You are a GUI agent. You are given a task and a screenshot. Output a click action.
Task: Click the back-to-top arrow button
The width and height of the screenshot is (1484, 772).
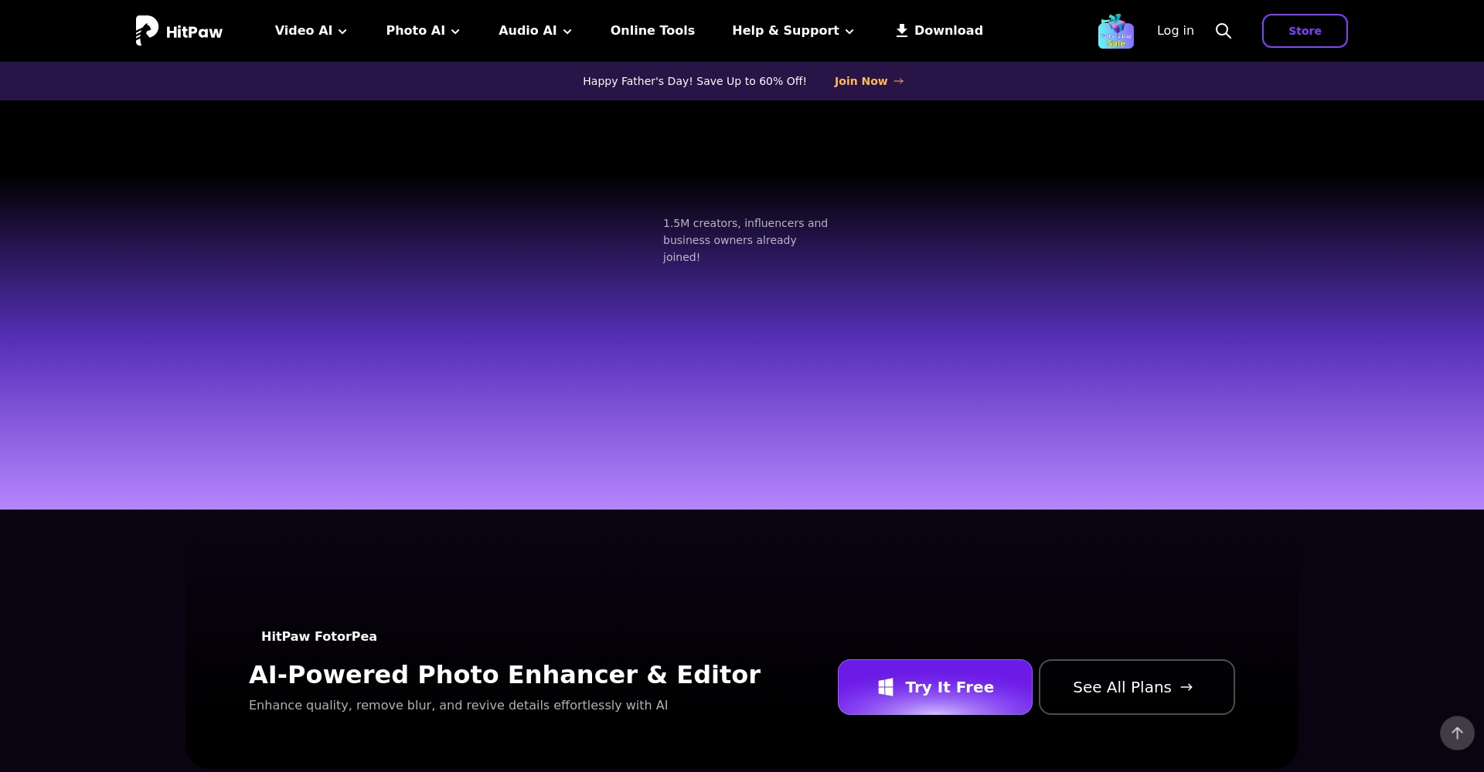click(1457, 733)
